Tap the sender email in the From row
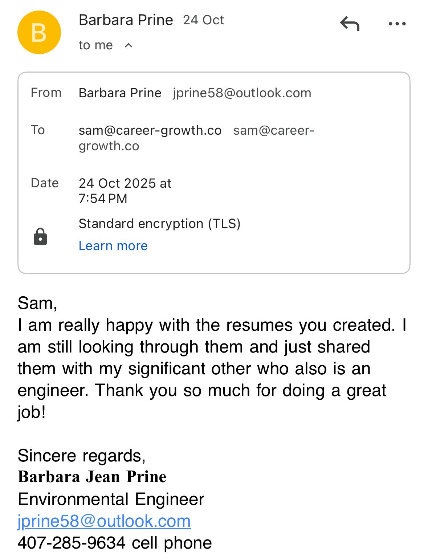The image size is (428, 558). [x=242, y=93]
